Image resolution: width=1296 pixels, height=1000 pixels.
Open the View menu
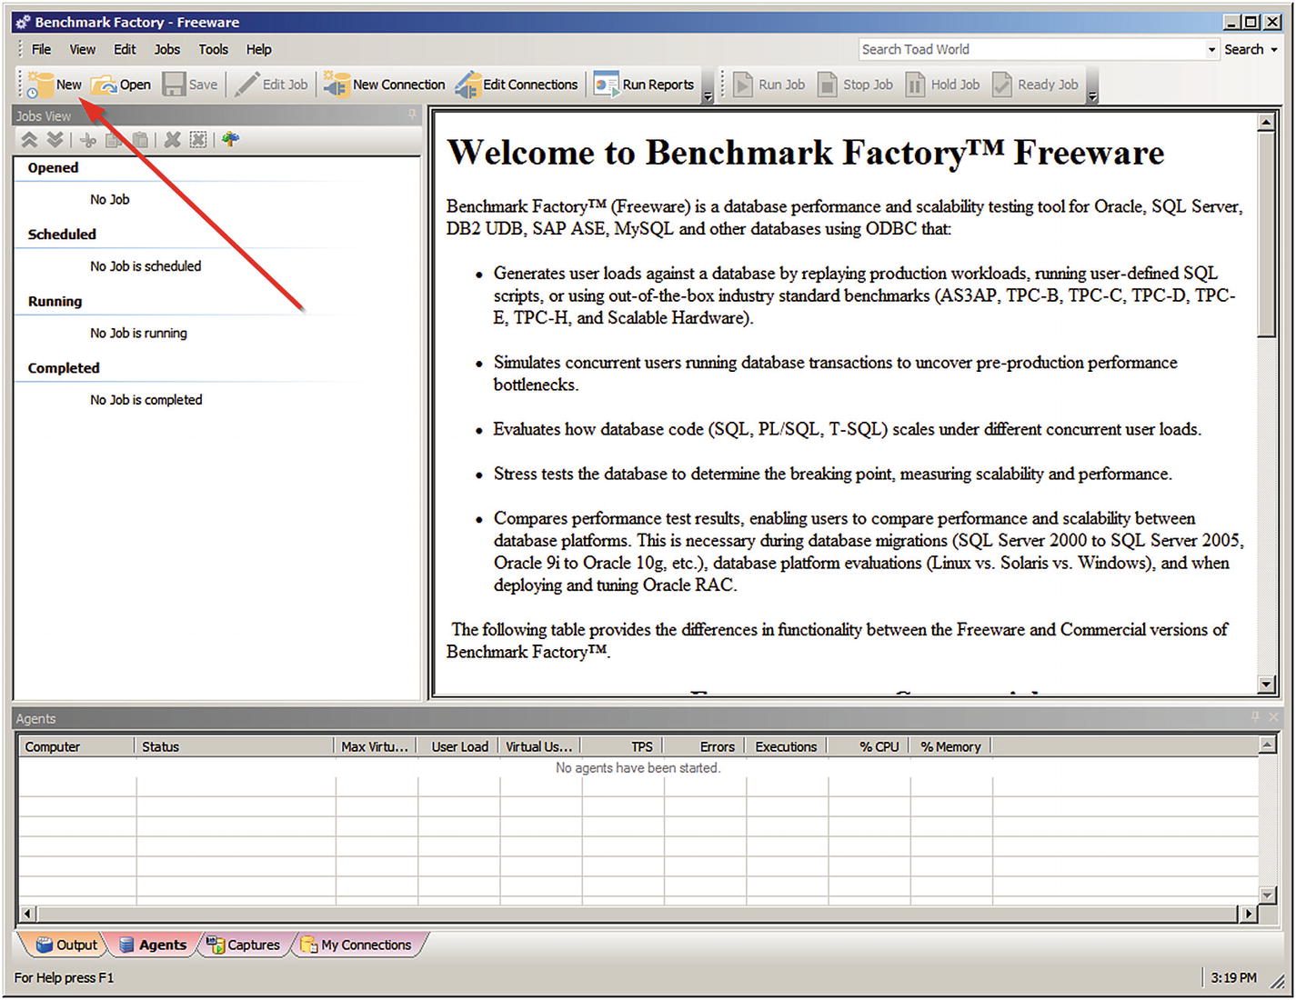83,49
